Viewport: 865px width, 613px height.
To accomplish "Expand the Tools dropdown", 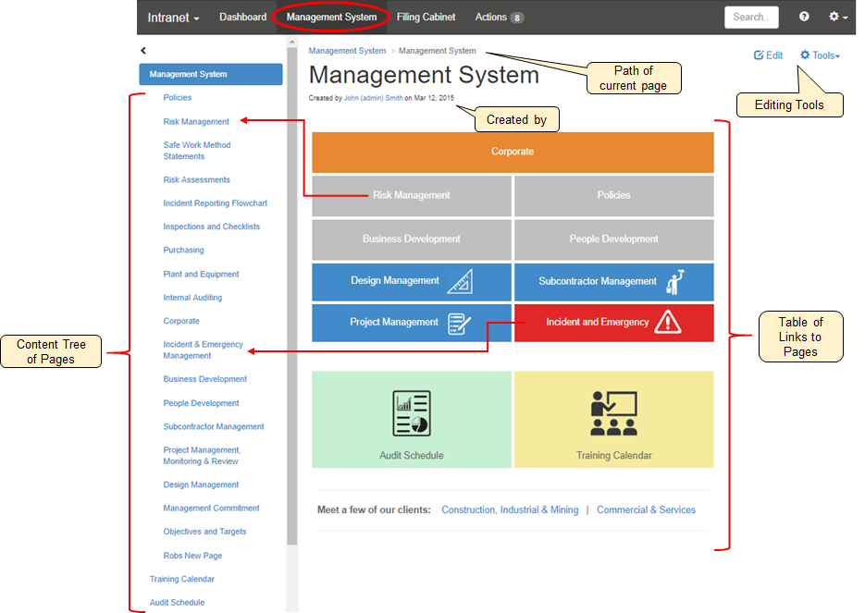I will pos(820,55).
